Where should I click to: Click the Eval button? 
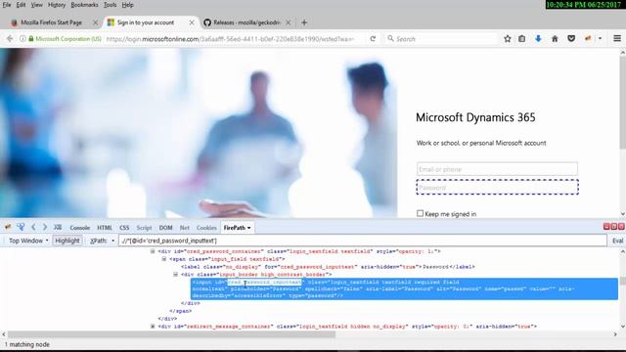point(617,241)
